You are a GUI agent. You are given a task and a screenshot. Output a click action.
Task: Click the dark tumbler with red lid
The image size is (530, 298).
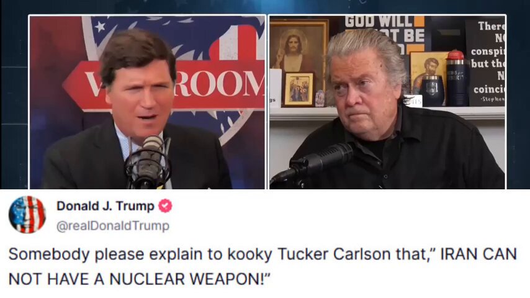pos(457,78)
